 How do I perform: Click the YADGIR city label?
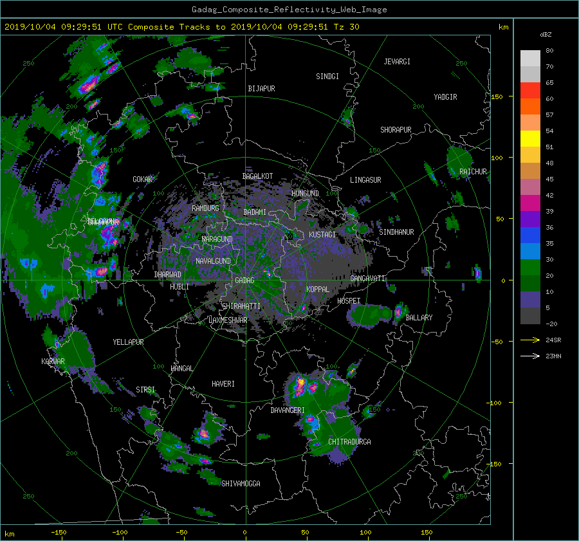[445, 97]
